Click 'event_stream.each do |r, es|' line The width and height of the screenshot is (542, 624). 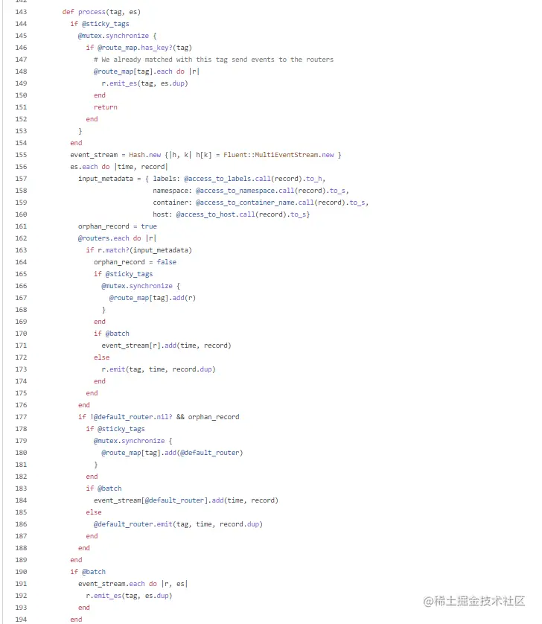[x=133, y=584]
